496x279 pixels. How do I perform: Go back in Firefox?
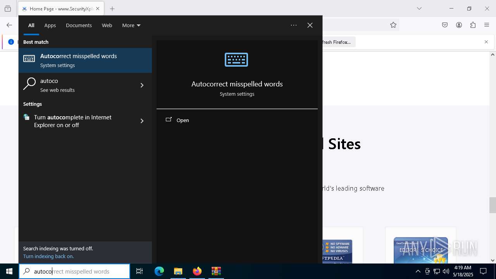click(x=9, y=25)
